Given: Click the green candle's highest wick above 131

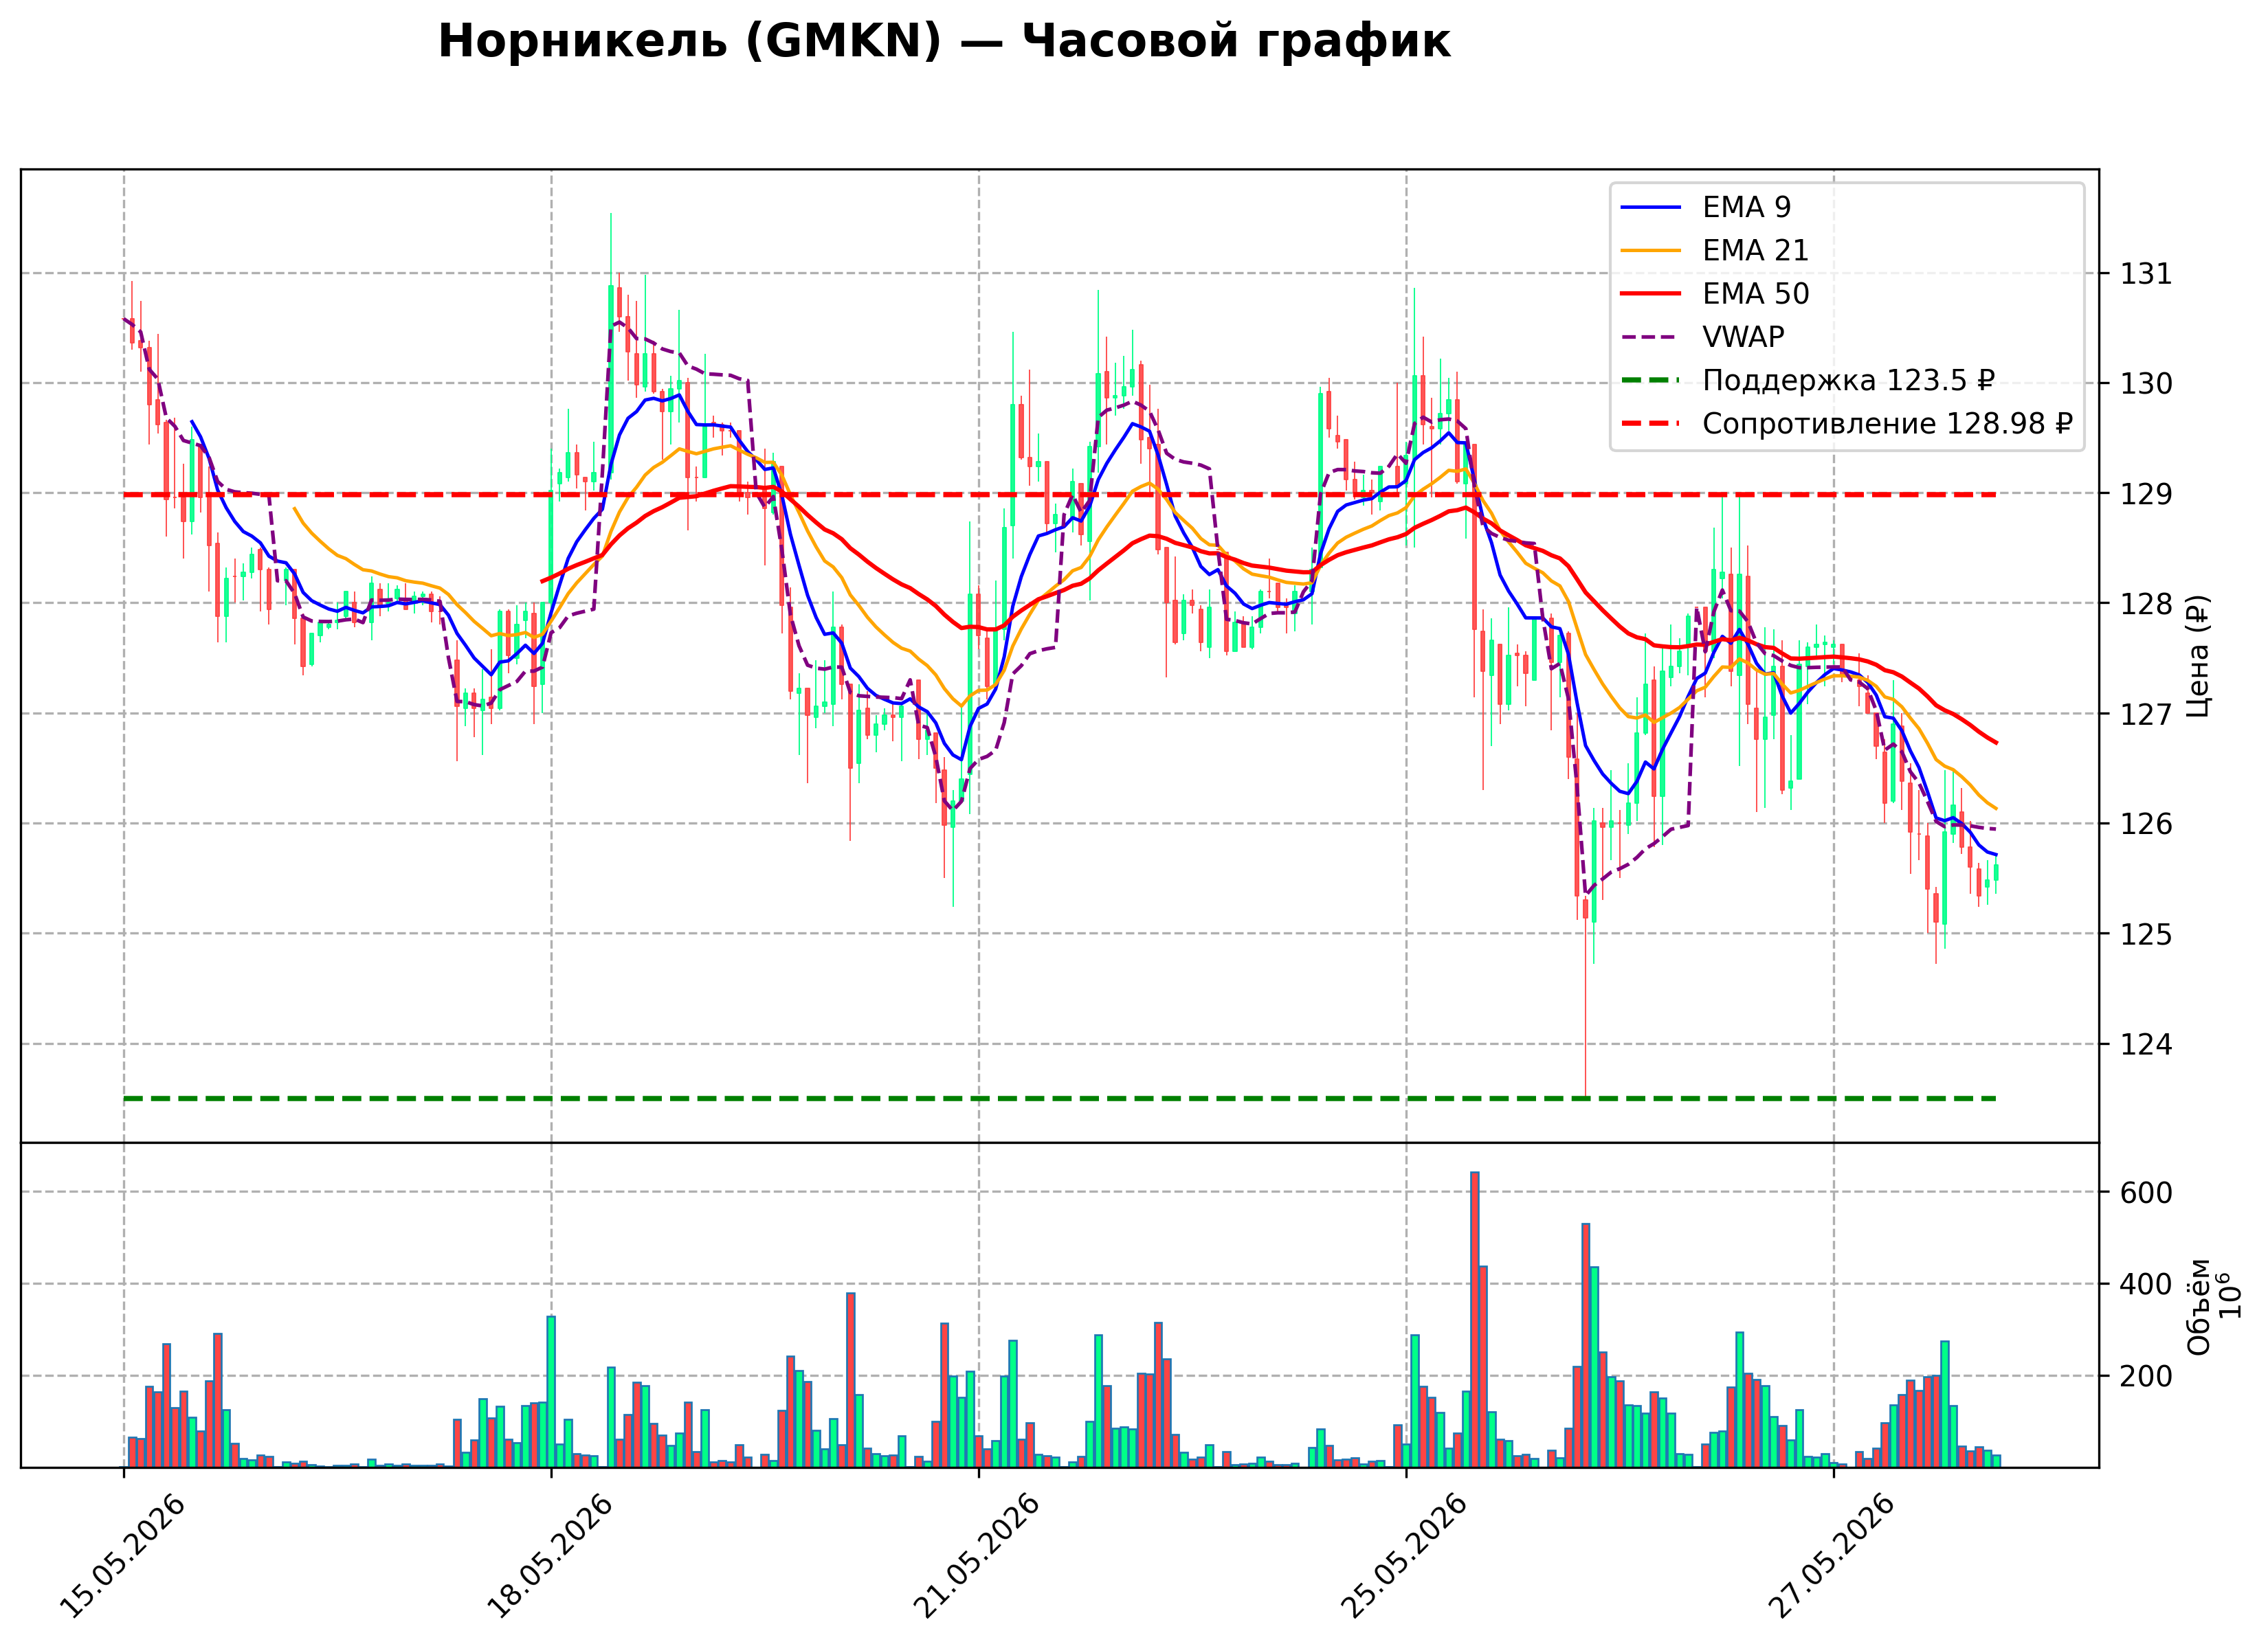Looking at the screenshot, I should 611,248.
